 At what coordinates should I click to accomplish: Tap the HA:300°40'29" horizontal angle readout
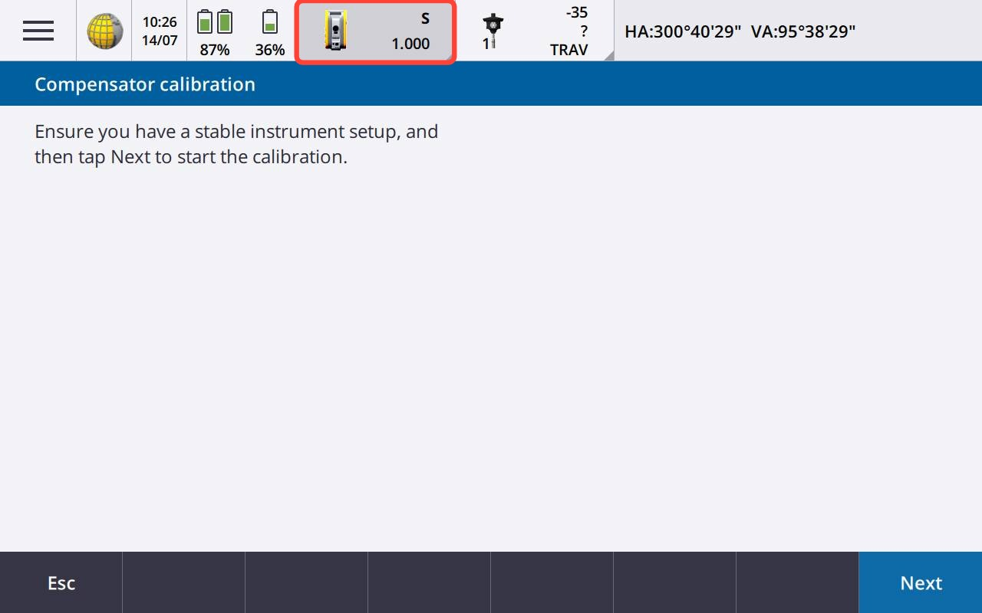tap(683, 31)
